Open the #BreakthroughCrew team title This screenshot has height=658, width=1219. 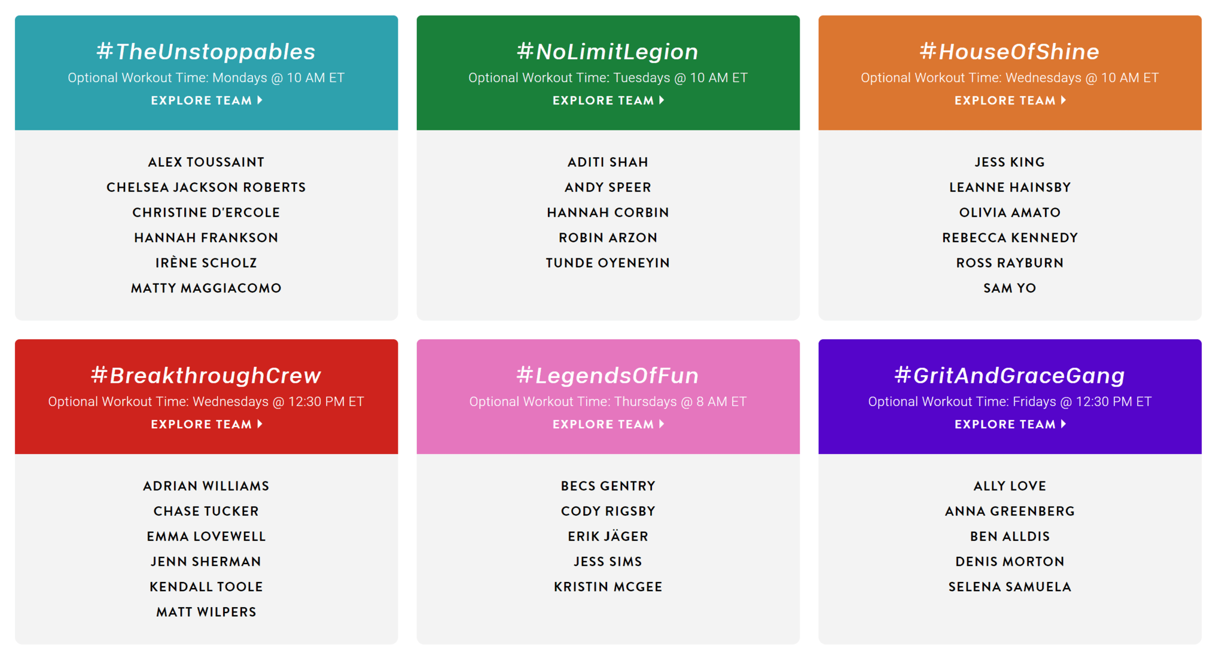tap(206, 375)
